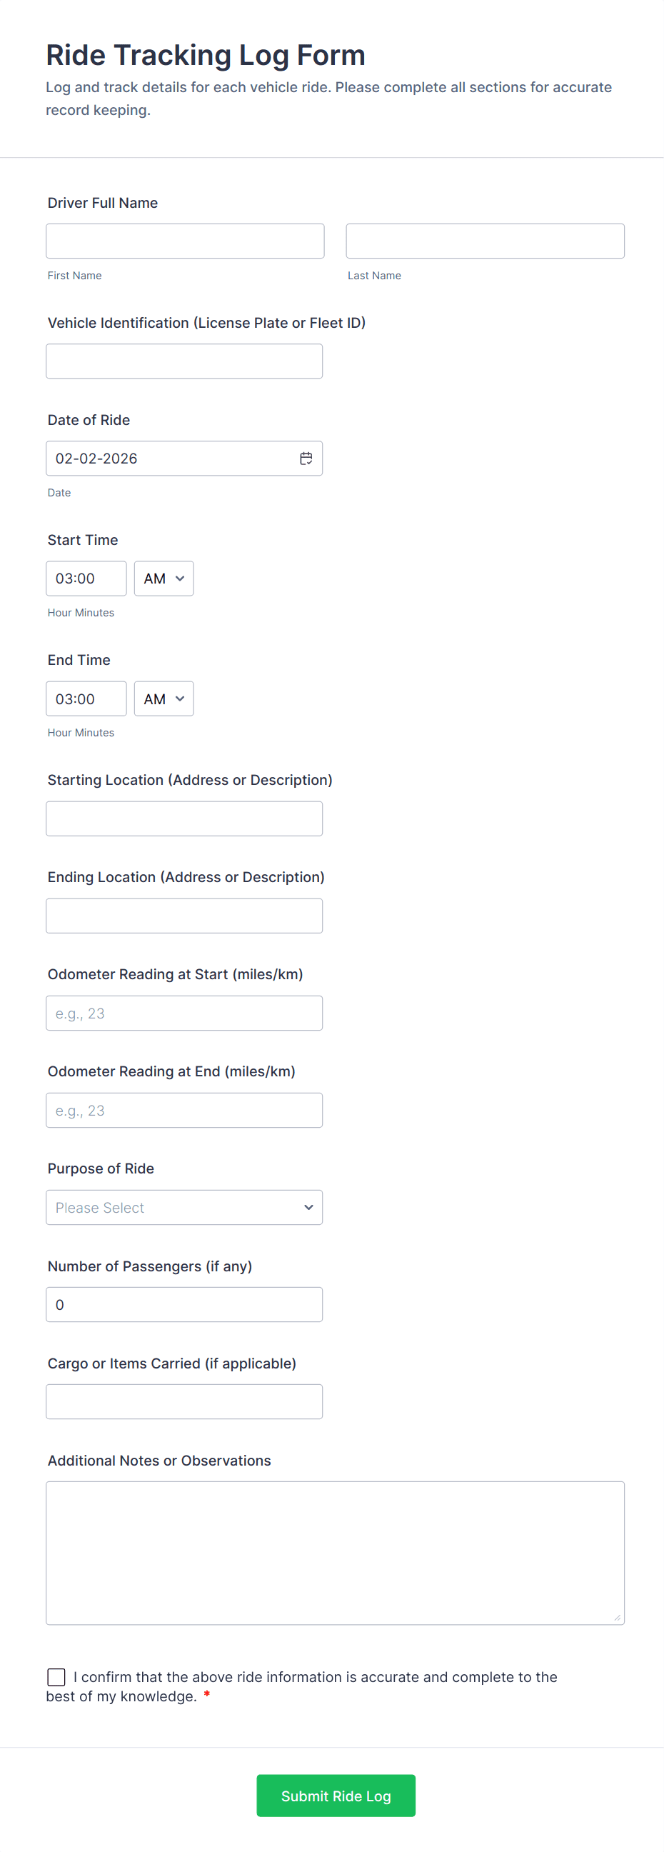The height and width of the screenshot is (1852, 664).
Task: Click the First Name input field
Action: click(x=185, y=241)
